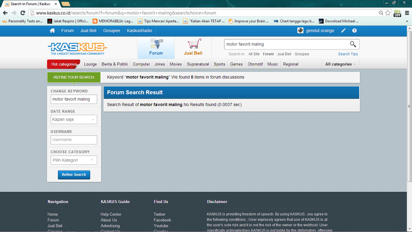The width and height of the screenshot is (412, 232).
Task: Set search scope to Jual Beli
Action: point(284,54)
